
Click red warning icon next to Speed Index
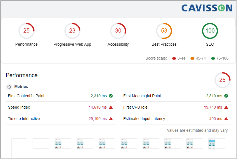(x=111, y=107)
